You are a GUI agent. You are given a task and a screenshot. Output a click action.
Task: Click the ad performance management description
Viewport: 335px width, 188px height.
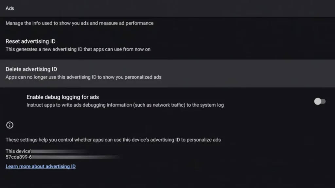point(79,23)
